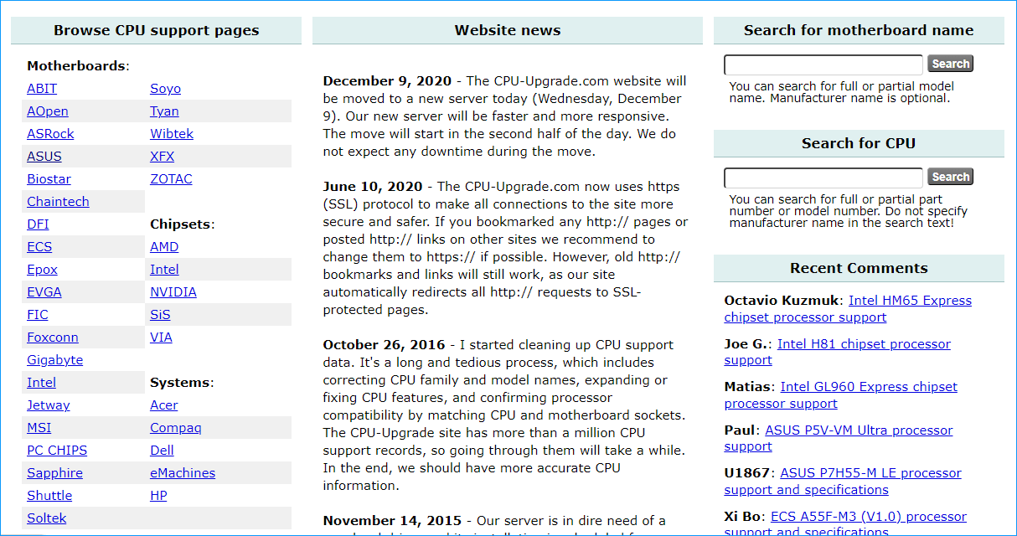Click Search button under Search for CPU
Viewport: 1017px width, 536px height.
coord(951,177)
